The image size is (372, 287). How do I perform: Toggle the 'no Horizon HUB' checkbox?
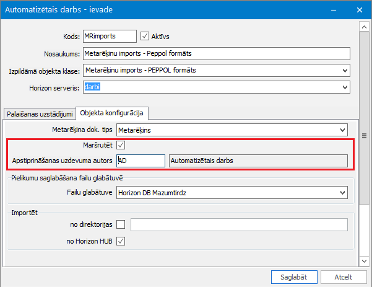pos(121,241)
